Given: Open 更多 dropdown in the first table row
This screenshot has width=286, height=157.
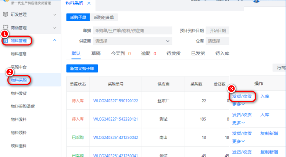Looking at the screenshot, I should click(238, 104).
